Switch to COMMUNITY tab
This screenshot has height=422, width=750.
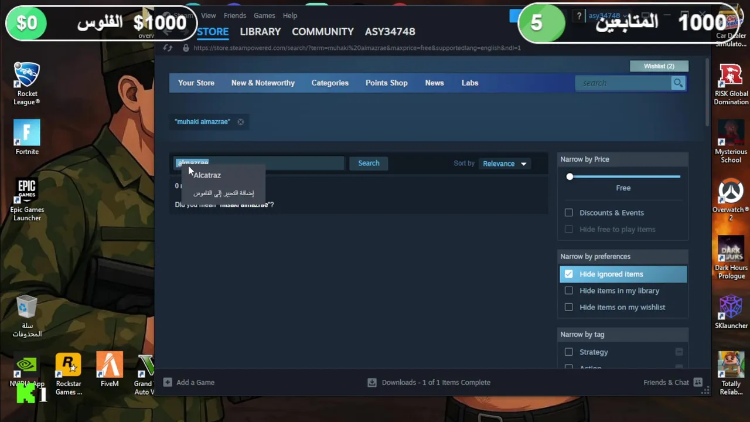click(323, 32)
